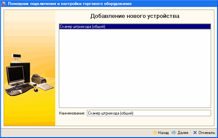Click the application icon in title bar
Image resolution: width=218 pixels, height=138 pixels.
4,4
